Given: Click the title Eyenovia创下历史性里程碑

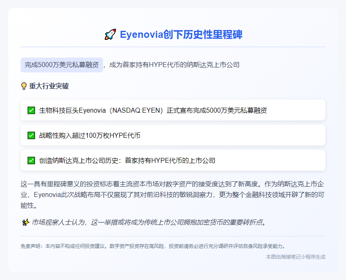Looking at the screenshot, I should tap(181, 35).
